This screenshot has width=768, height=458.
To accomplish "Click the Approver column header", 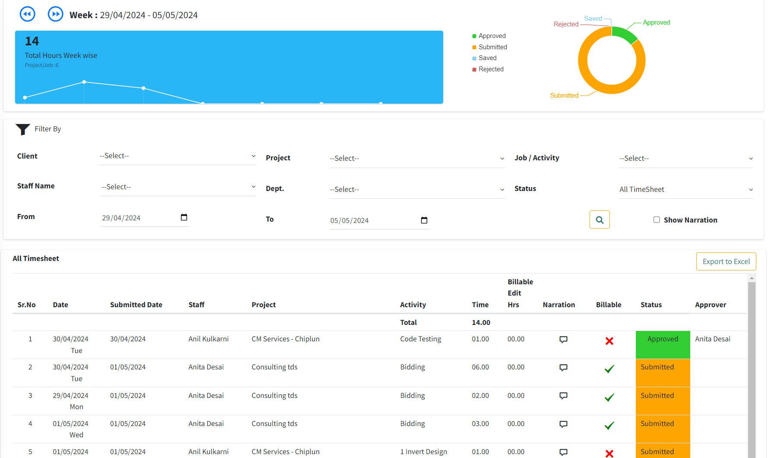I will click(x=711, y=305).
